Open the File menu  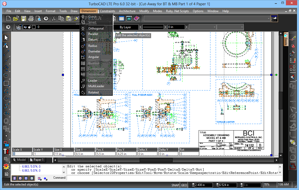point(9,11)
